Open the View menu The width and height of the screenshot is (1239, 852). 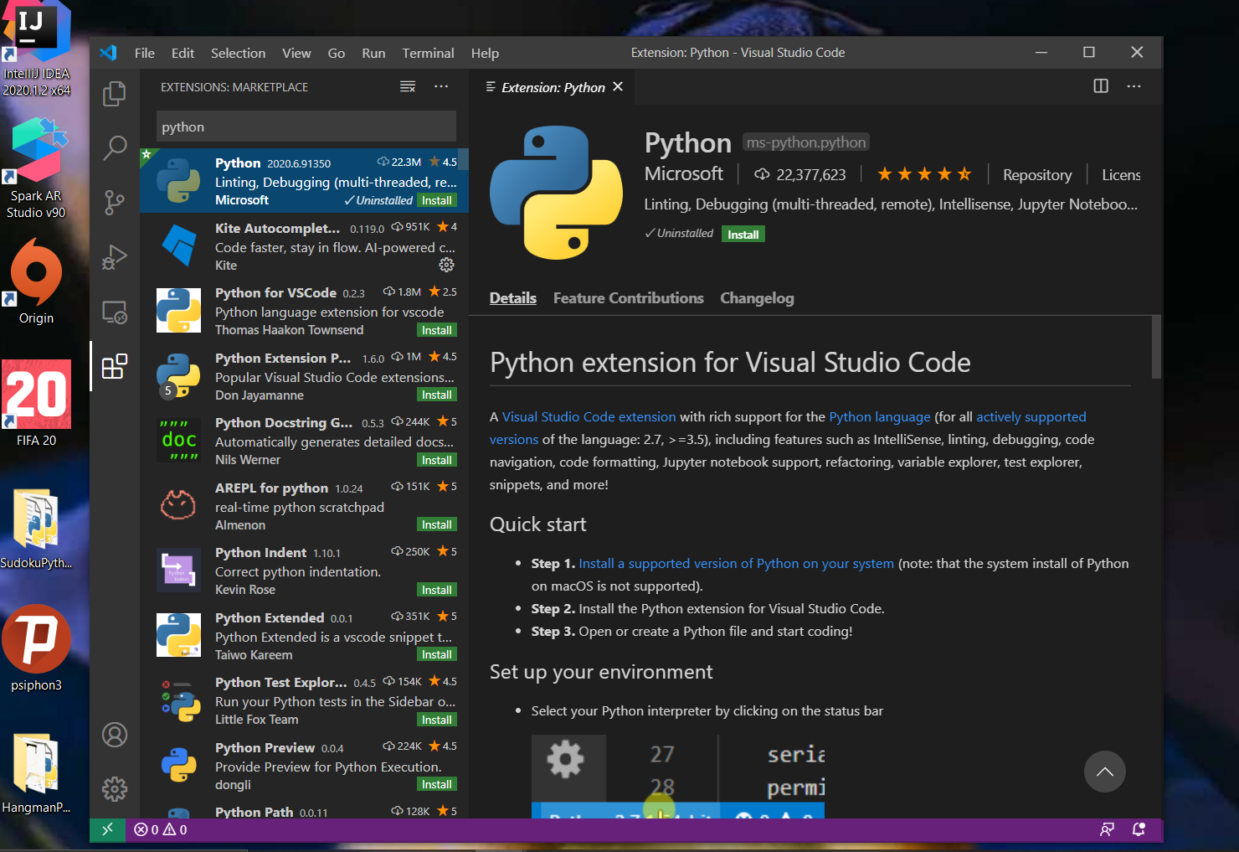click(x=296, y=53)
